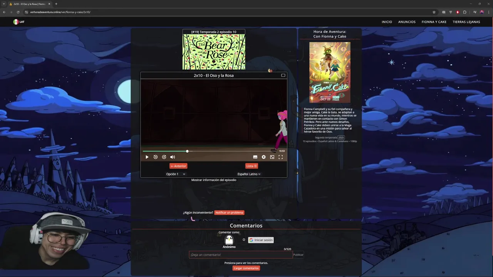Select the 2x10 El Oso y la Rosa tab
Viewport: 493px width, 277px height.
(x=30, y=4)
